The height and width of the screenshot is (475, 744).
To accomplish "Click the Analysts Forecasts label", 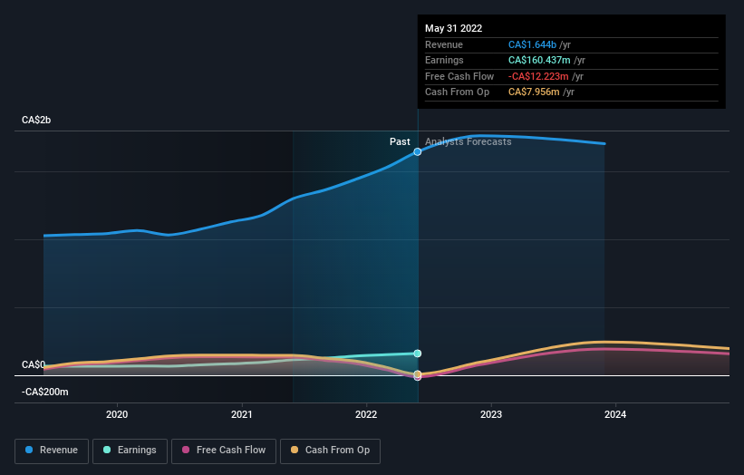I will tap(469, 141).
